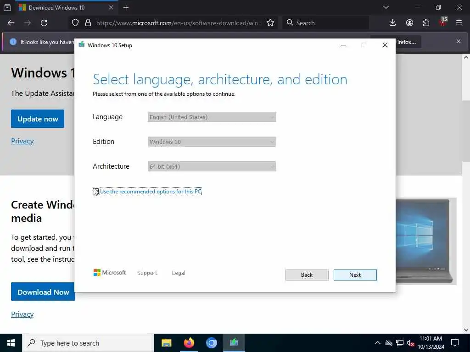Screen dimensions: 470x352
Task: Open the notification action center
Action: point(455,343)
